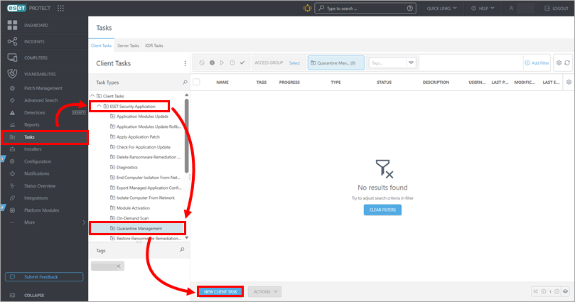This screenshot has width=575, height=302.
Task: Click the Task Types tree vertical scrollbar
Action: tap(187, 135)
